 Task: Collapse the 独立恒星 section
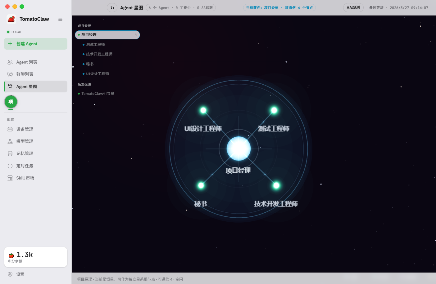pos(84,84)
